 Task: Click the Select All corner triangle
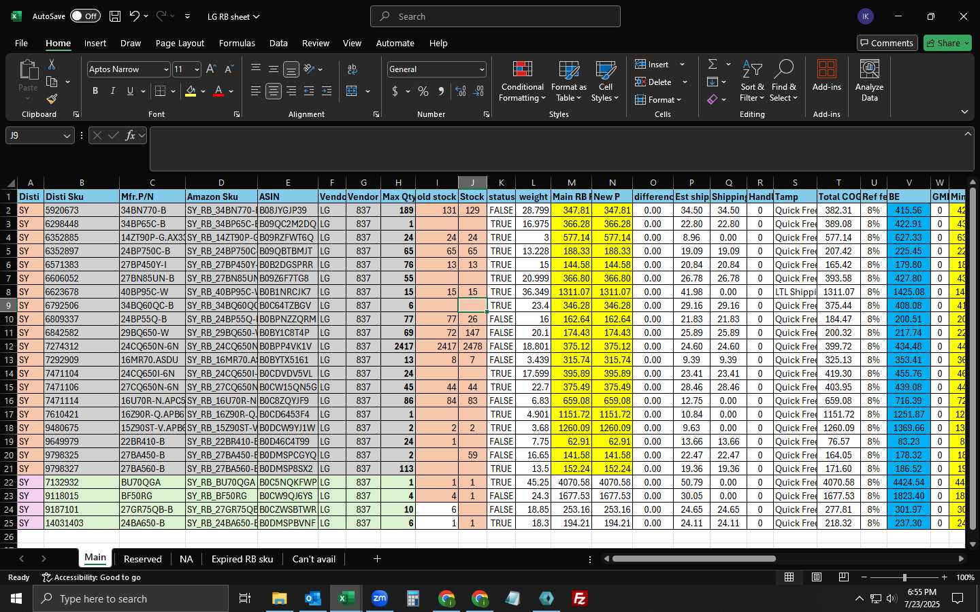11,183
